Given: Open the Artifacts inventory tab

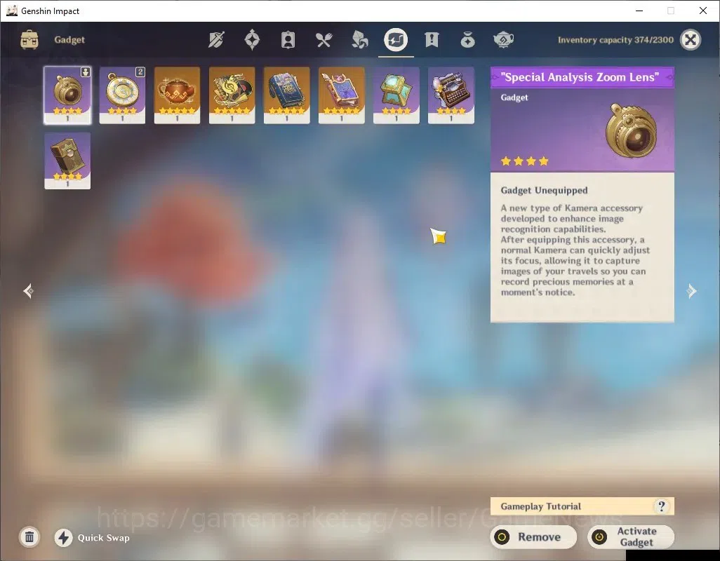Looking at the screenshot, I should (x=252, y=40).
